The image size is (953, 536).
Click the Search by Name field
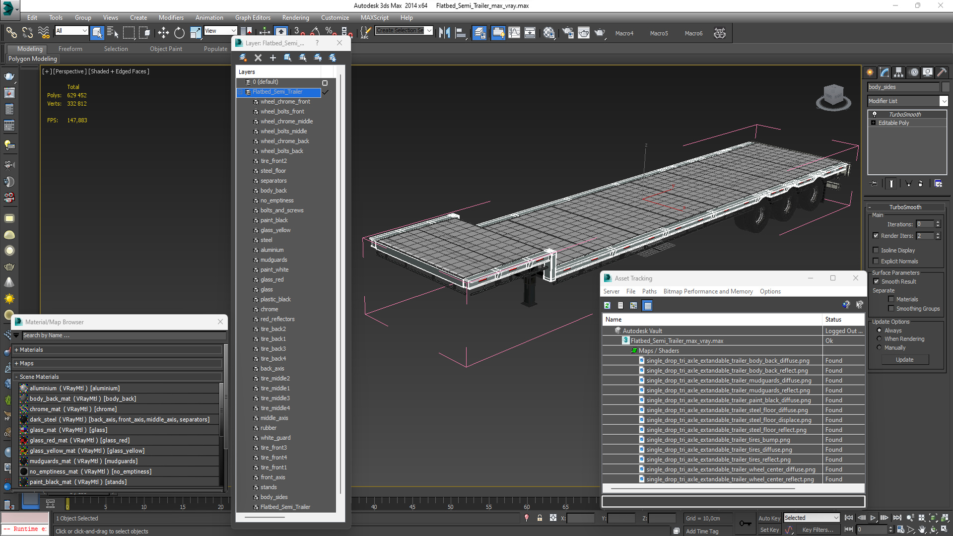124,335
